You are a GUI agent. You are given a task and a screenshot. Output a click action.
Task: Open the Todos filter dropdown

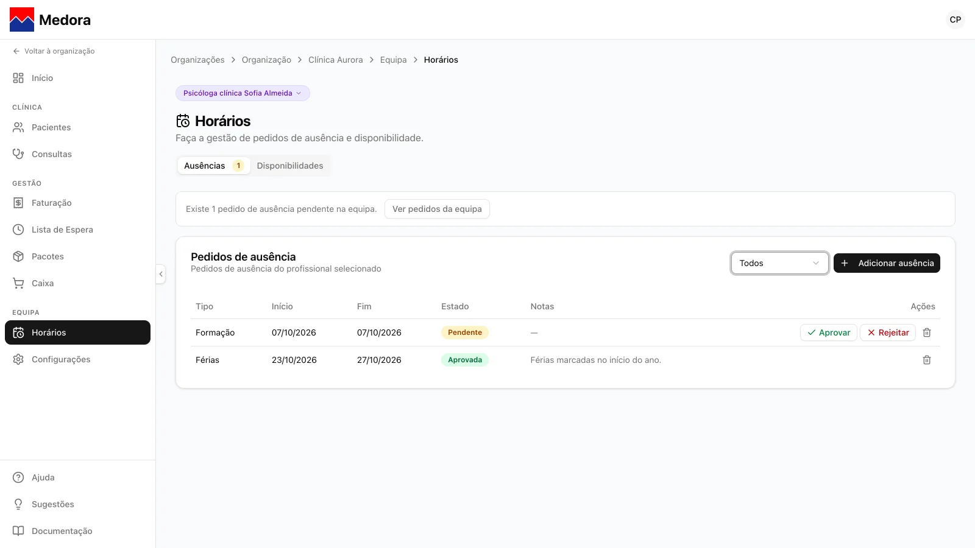coord(779,263)
